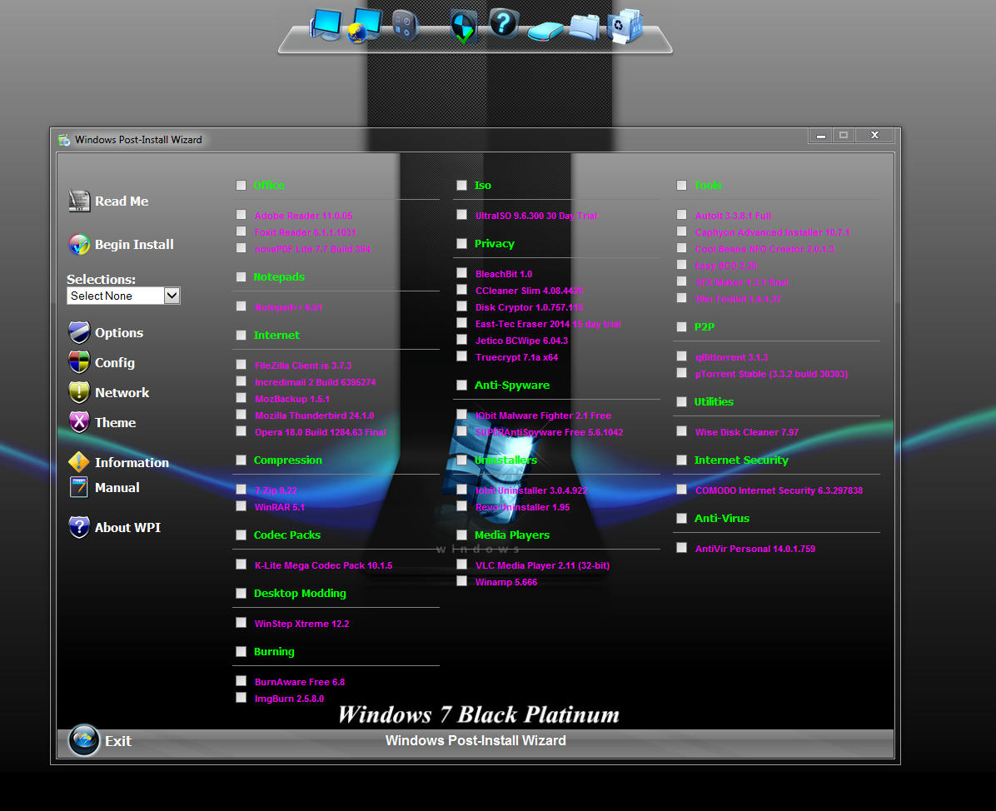Click the Read Me document icon
Image resolution: width=996 pixels, height=811 pixels.
79,201
